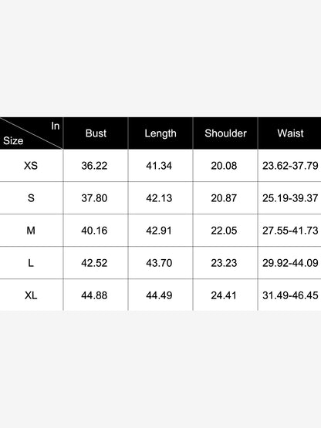Click the M bust value 40.16
This screenshot has width=321, height=428.
coord(94,231)
